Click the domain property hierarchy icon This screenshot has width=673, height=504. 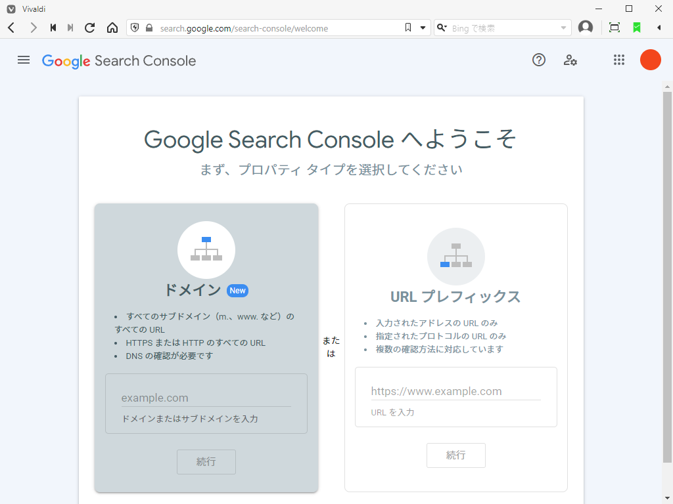click(206, 250)
